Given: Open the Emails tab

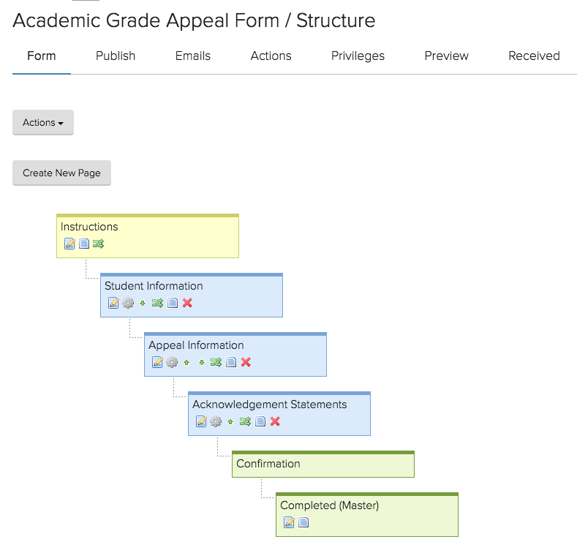Looking at the screenshot, I should point(193,56).
